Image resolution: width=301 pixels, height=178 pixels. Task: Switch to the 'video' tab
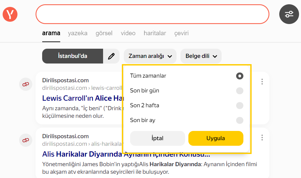click(128, 33)
